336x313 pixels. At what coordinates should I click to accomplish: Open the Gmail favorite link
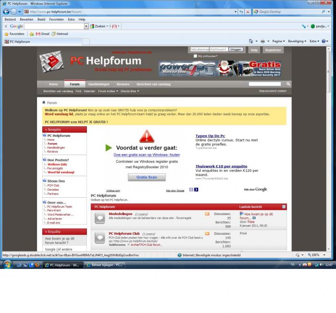43,34
